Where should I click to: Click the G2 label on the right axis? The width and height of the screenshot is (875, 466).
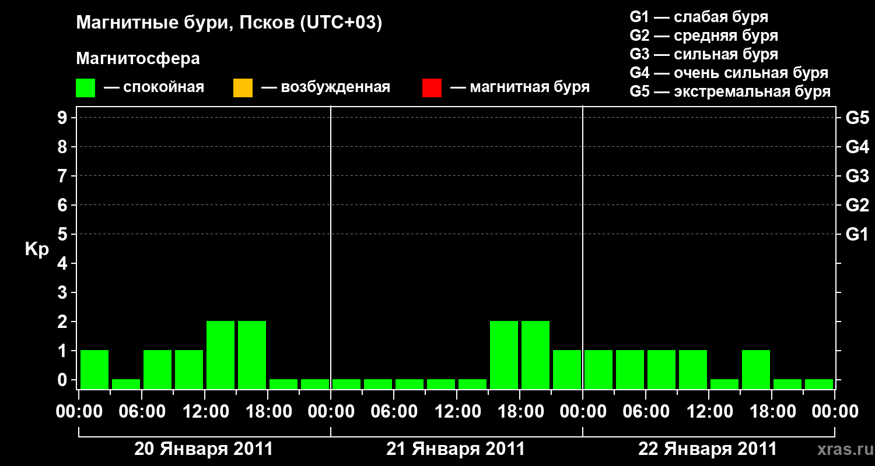(x=857, y=206)
